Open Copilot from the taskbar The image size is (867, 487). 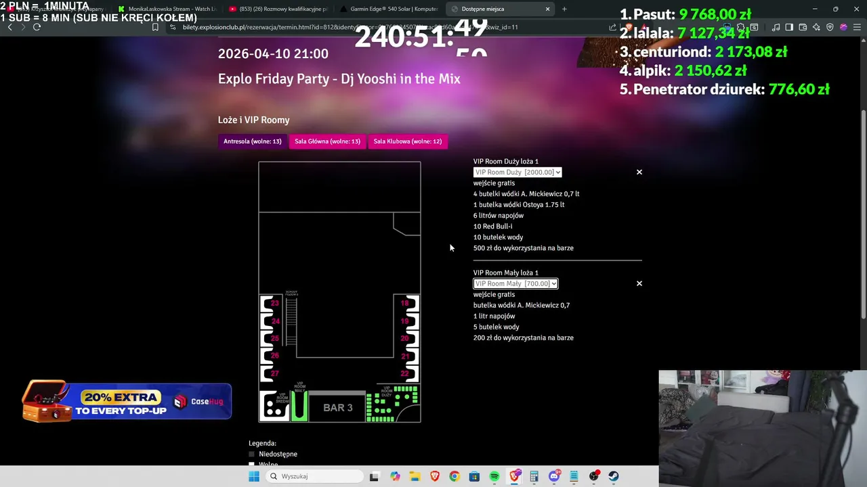point(395,476)
